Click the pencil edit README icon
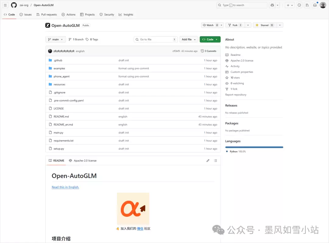The image size is (329, 243). point(208,161)
